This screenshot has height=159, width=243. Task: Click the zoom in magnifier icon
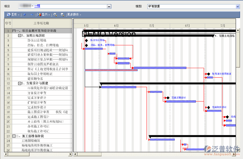coord(55,14)
